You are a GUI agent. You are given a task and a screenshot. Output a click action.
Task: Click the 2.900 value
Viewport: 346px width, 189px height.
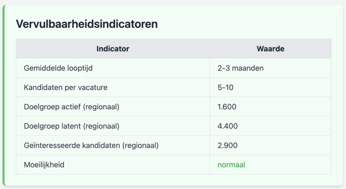tap(227, 146)
